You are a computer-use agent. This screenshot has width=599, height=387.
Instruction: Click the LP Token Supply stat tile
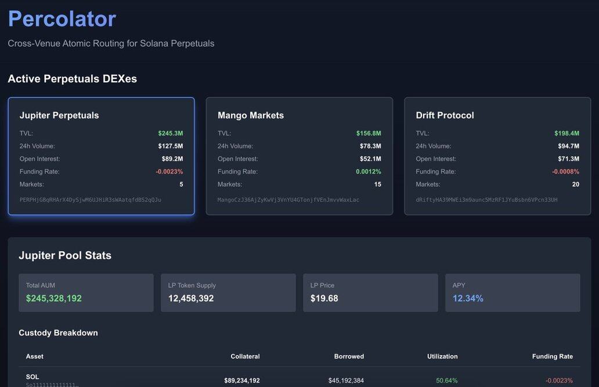[228, 292]
